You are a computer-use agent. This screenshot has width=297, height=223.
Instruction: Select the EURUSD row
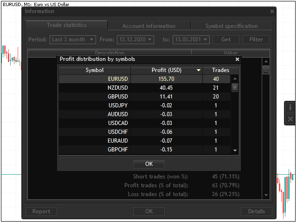tap(144, 79)
